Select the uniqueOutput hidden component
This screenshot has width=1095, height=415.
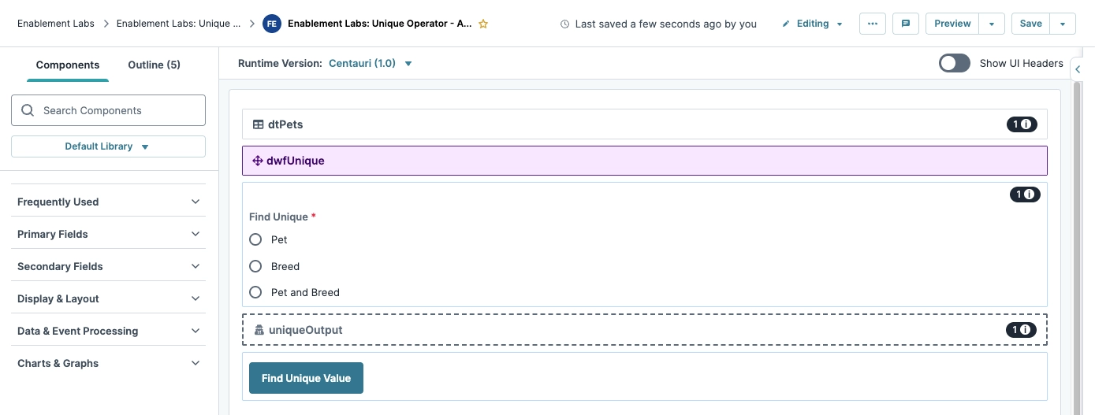645,330
